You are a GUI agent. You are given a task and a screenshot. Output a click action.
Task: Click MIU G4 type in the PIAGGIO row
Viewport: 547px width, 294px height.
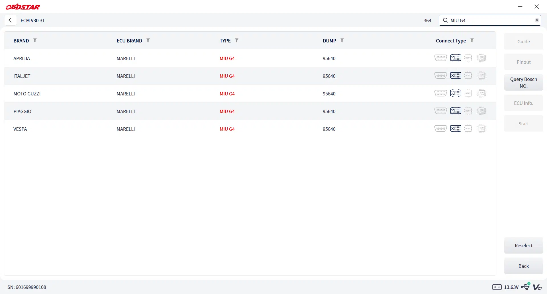click(x=227, y=111)
